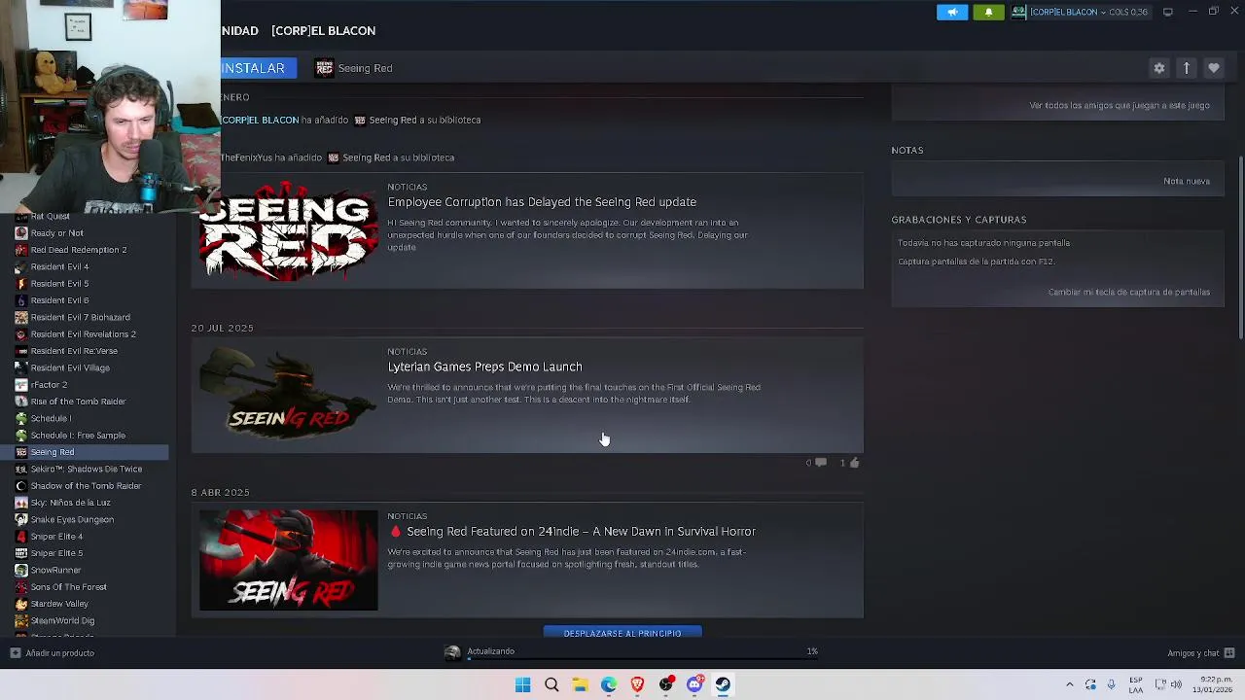Open 'Lyterian Games Preps Demo Launch' news
This screenshot has height=700, width=1245.
click(484, 367)
